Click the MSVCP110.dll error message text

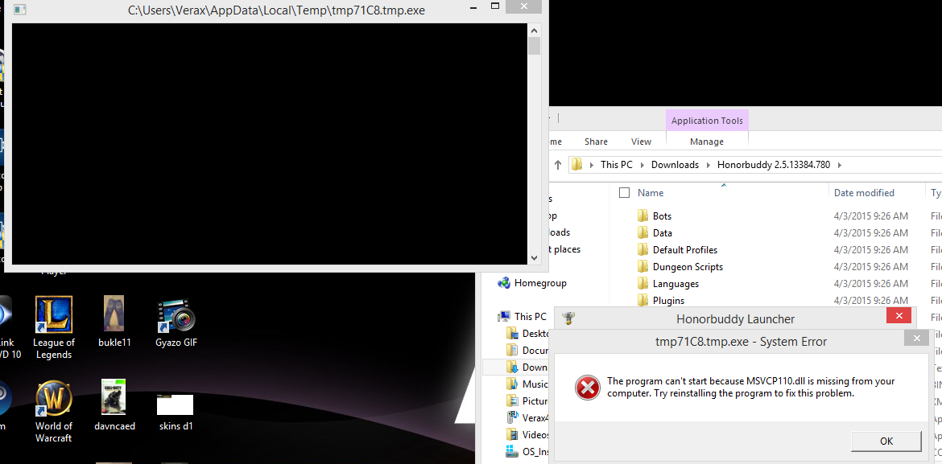(x=751, y=387)
